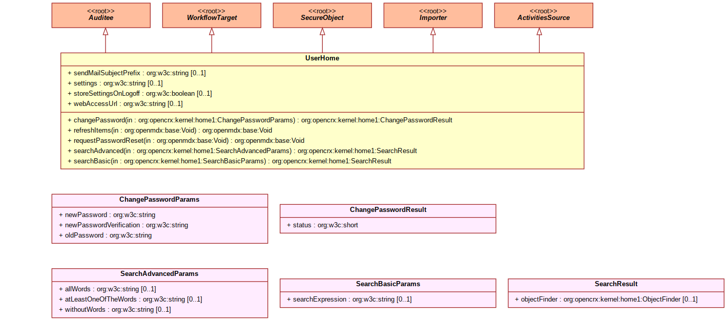Click the searchBasic operation
Screen dimensions: 727x321
230,161
